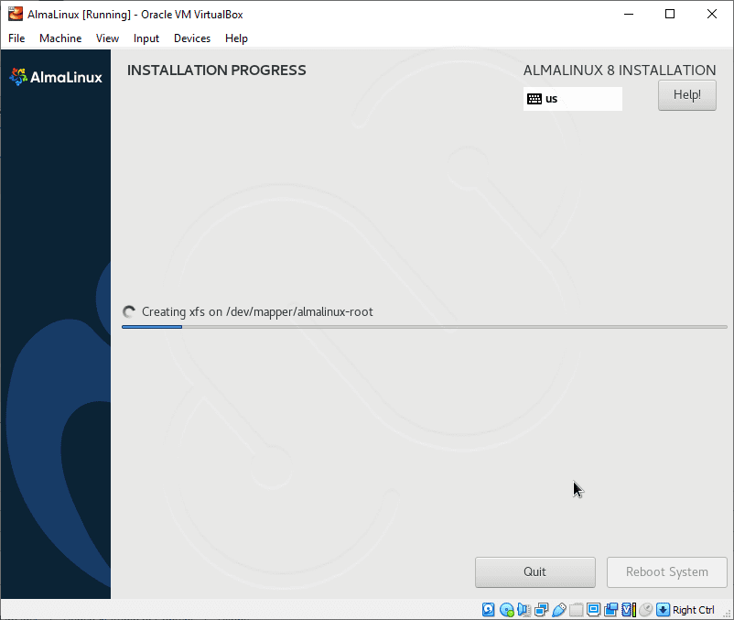Click the USB devices status icon
The height and width of the screenshot is (620, 734).
559,610
